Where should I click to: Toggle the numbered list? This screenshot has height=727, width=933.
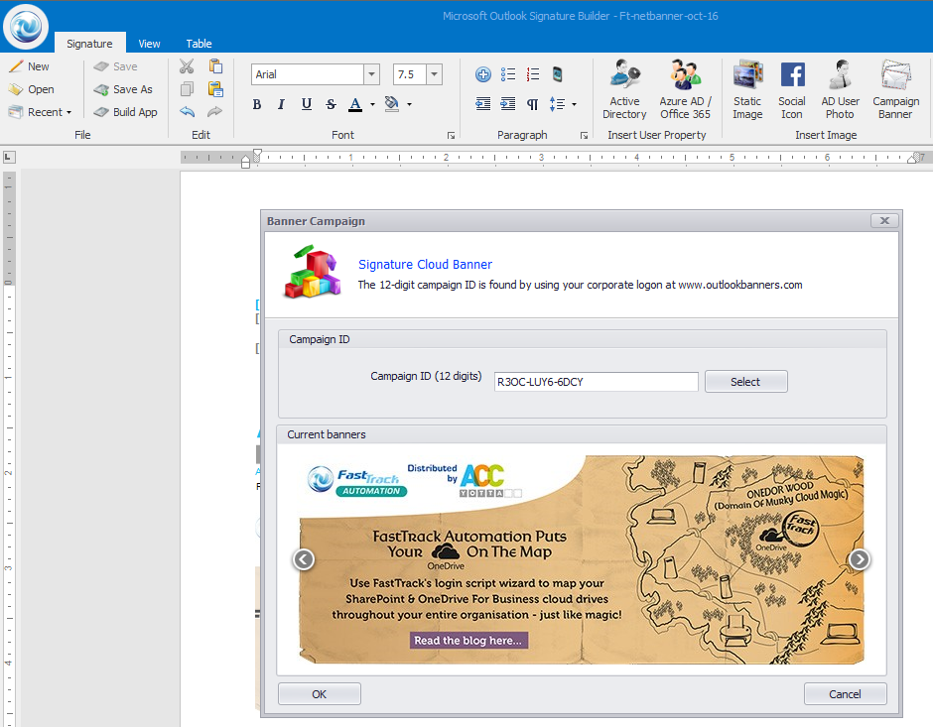533,74
